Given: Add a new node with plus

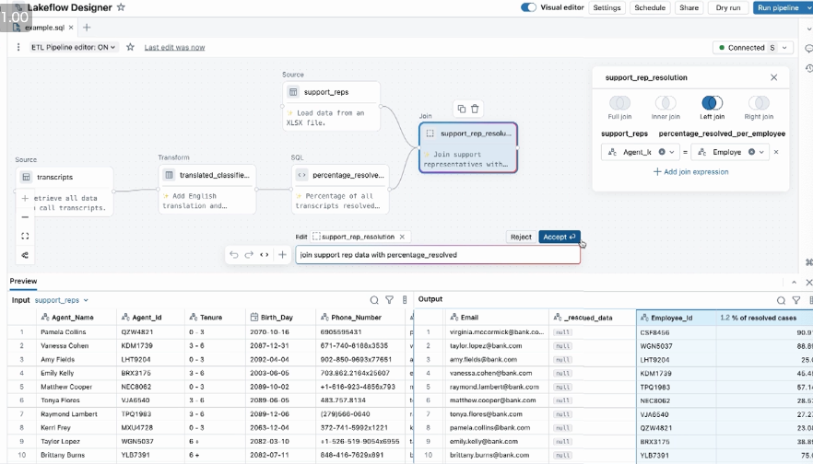Looking at the screenshot, I should [x=282, y=255].
